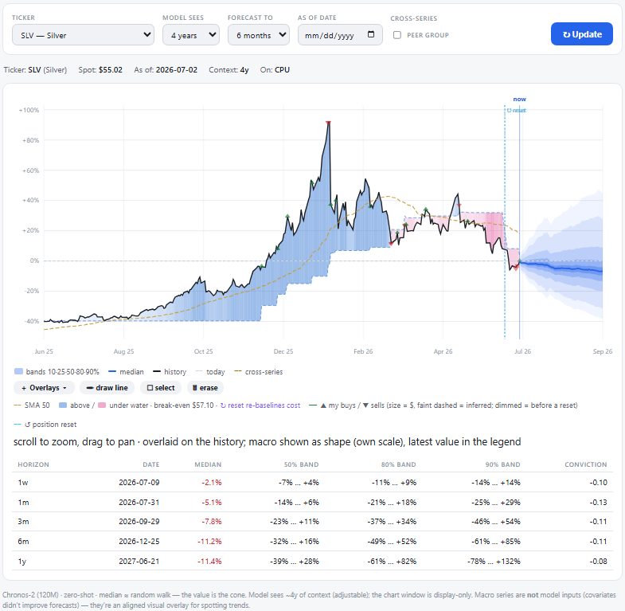This screenshot has width=625, height=611.
Task: Click the 1y date 2027-06-21
Action: [139, 561]
